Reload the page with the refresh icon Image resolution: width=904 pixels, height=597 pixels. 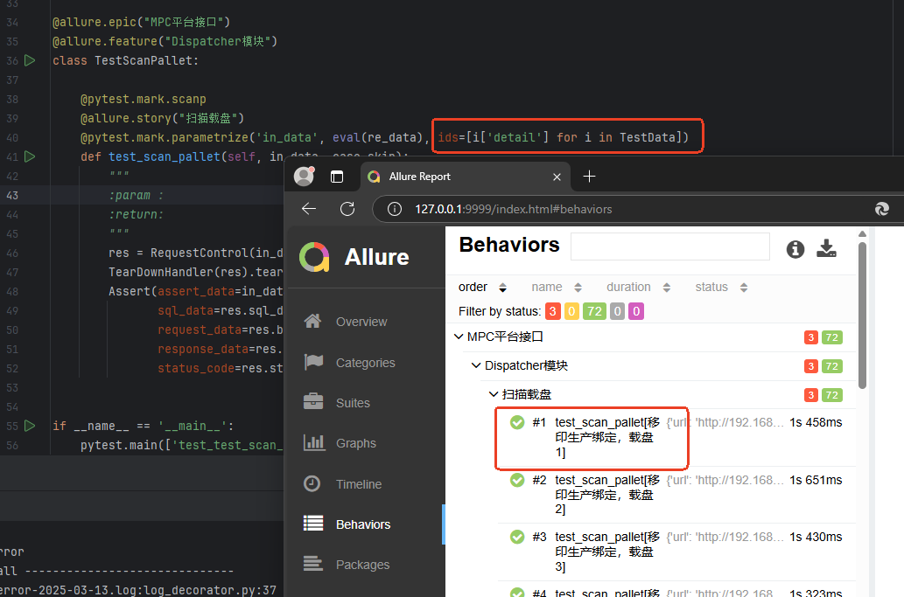click(347, 209)
